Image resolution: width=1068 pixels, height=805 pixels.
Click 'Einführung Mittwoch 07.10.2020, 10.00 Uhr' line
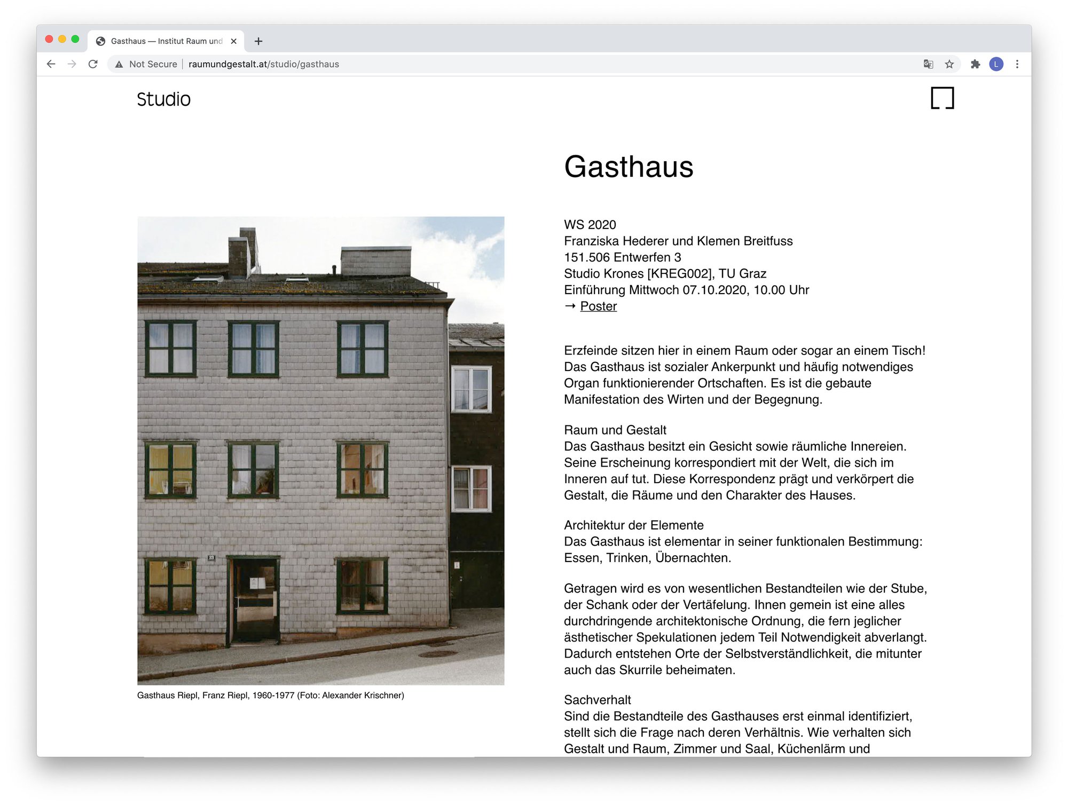pyautogui.click(x=686, y=290)
